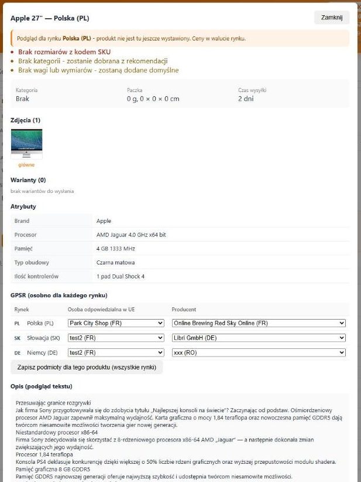Click the 'Zdjęcia (1)' heading
361x482 pixels.
coord(26,120)
